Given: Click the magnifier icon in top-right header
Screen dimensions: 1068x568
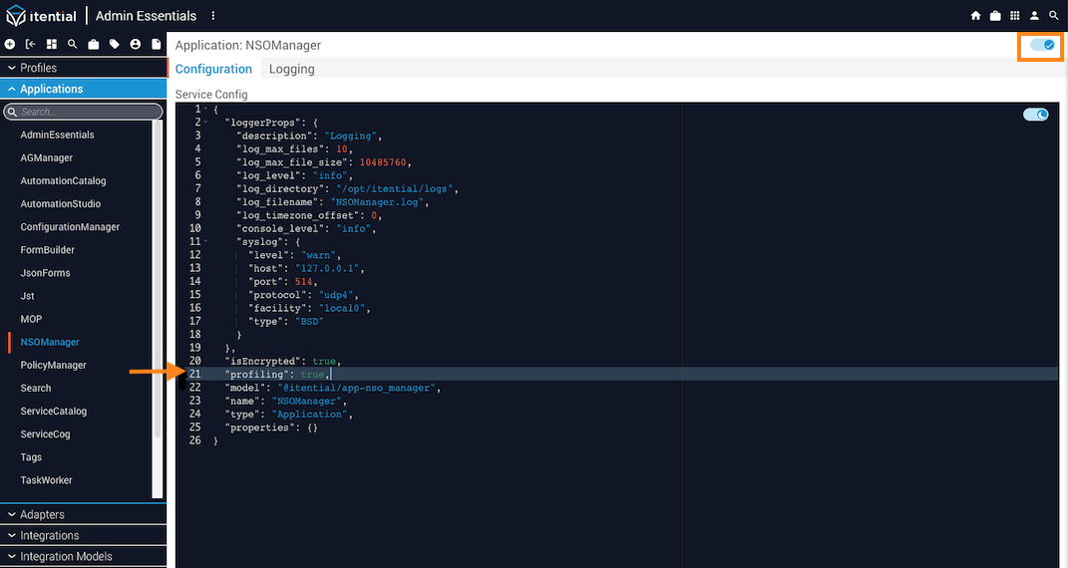Looking at the screenshot, I should click(x=1054, y=16).
